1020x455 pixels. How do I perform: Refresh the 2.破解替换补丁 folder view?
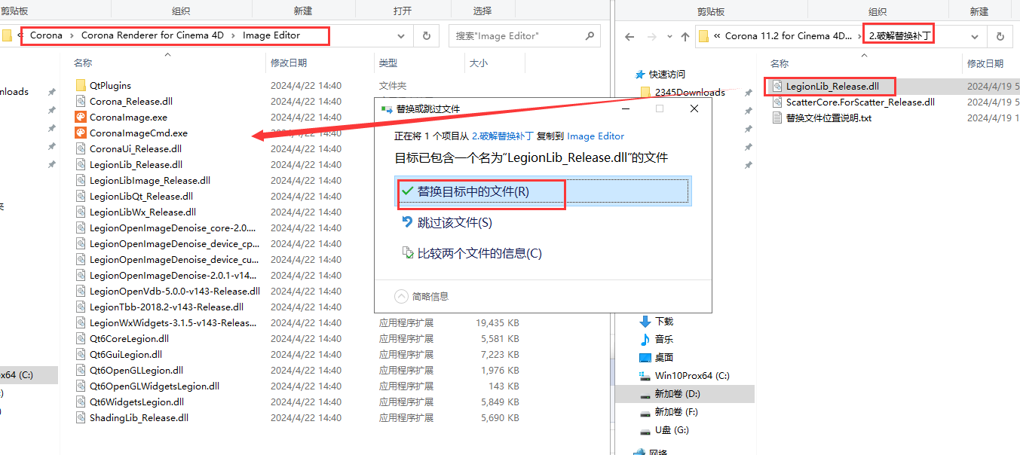pos(1000,36)
